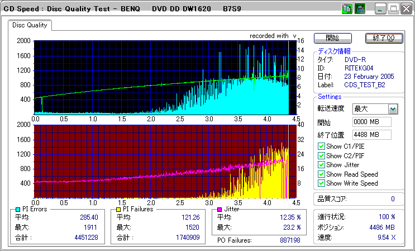Click the PI Errors upper graph area
Image resolution: width=415 pixels, height=251 pixels.
165,78
